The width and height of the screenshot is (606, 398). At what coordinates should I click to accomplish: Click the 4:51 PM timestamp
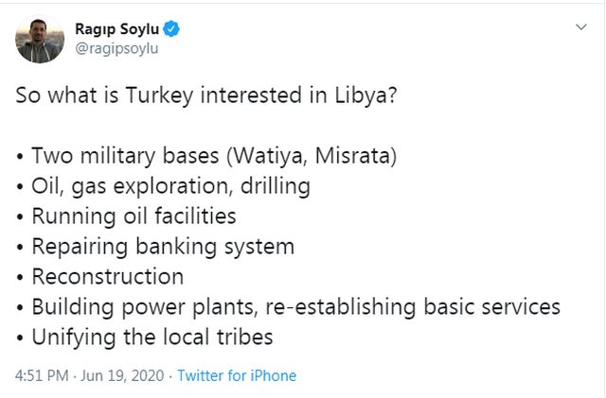[41, 375]
